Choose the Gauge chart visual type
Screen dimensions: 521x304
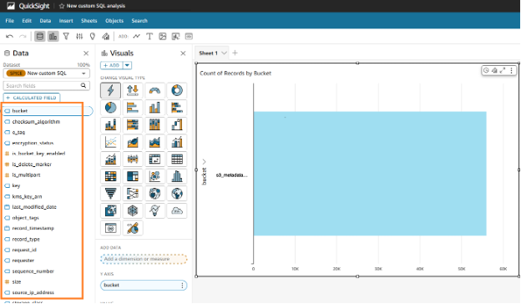(154, 90)
